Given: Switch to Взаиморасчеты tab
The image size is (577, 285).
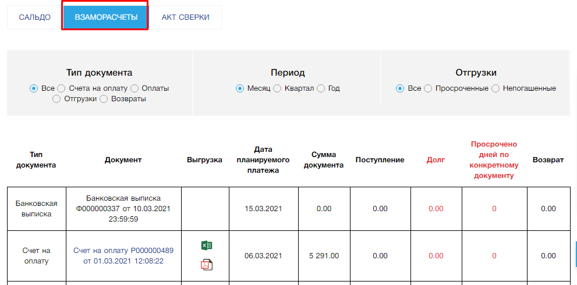Looking at the screenshot, I should [x=106, y=17].
